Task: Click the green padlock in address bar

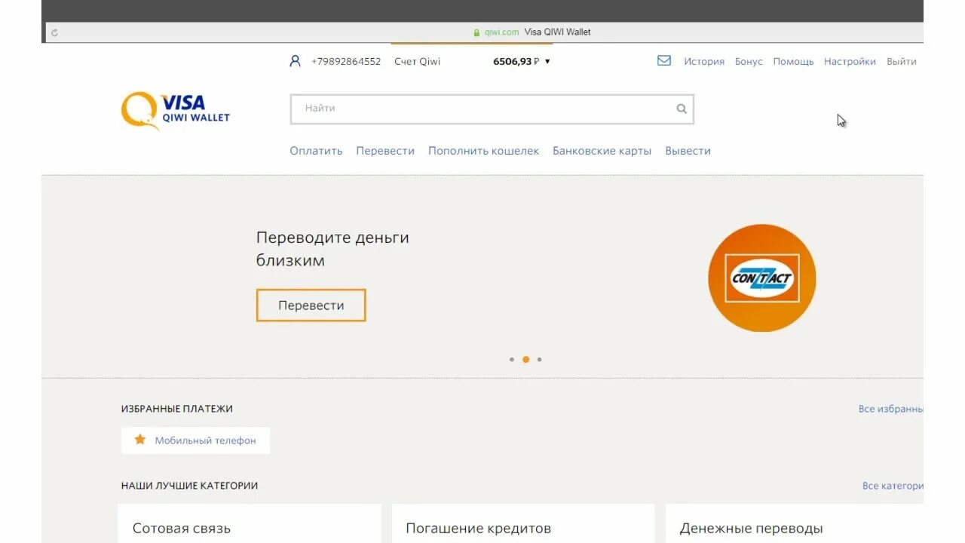Action: pyautogui.click(x=476, y=32)
